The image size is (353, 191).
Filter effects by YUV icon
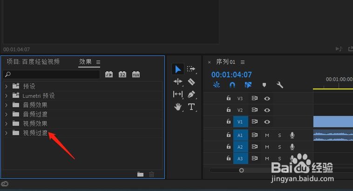(136, 75)
